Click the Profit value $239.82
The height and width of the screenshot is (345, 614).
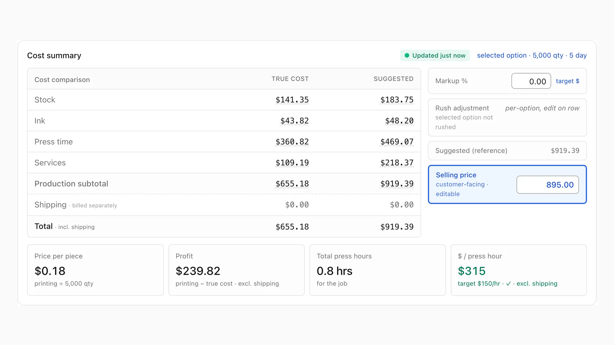pos(198,271)
